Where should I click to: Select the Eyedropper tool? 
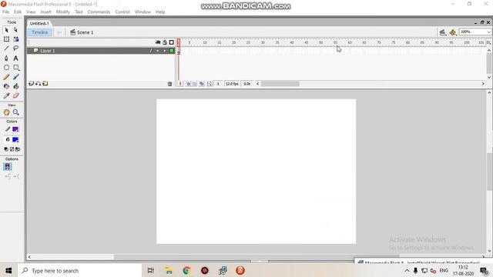[6, 95]
